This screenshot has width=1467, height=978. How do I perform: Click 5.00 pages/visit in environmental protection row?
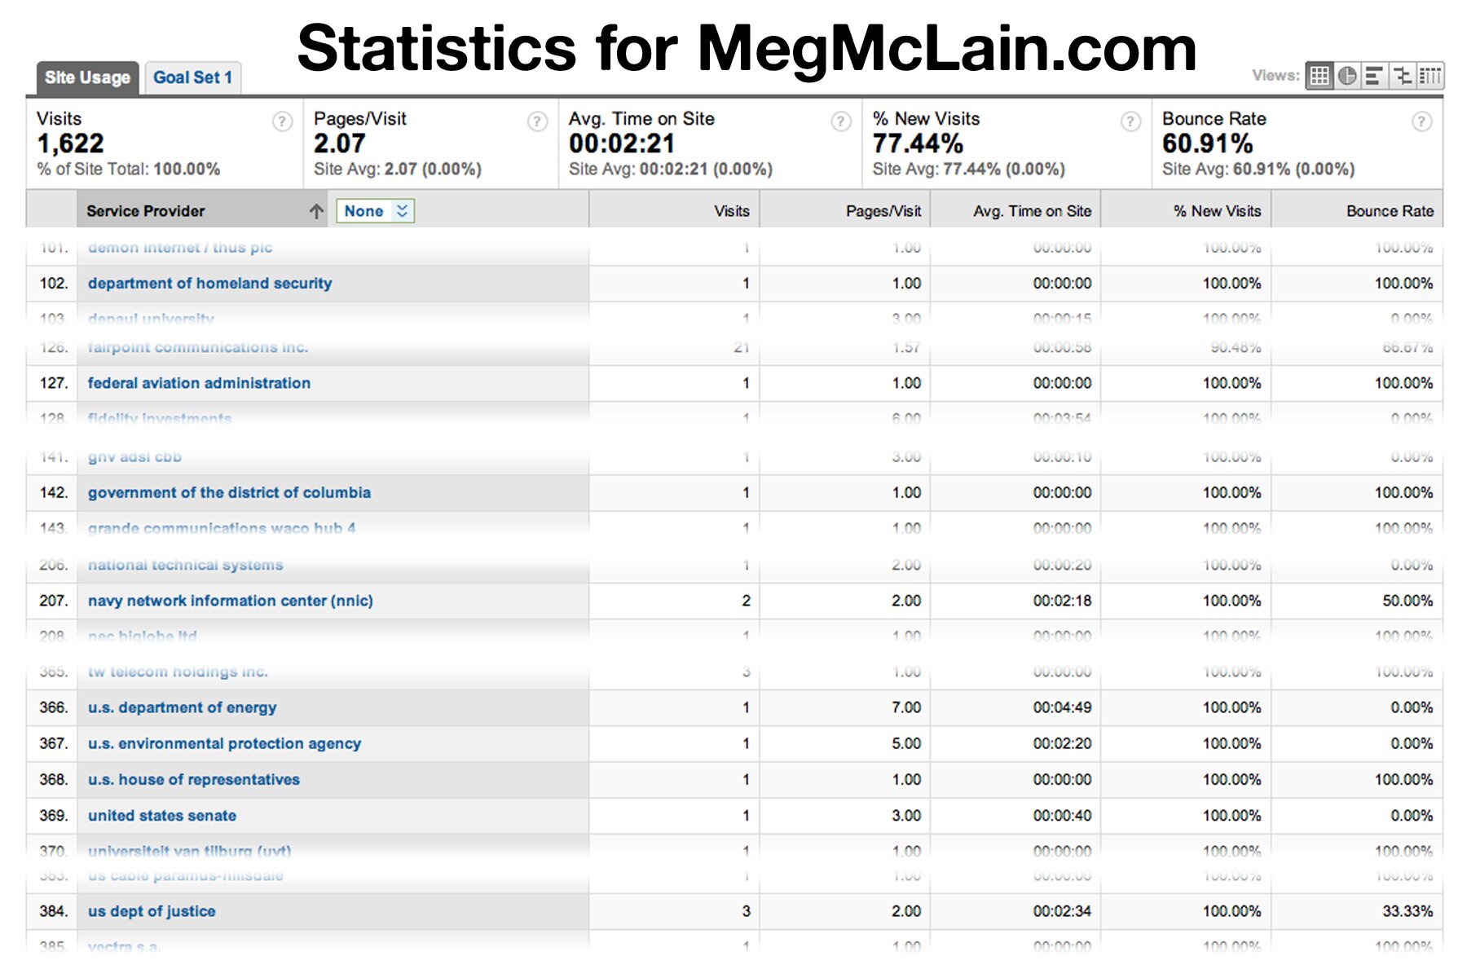point(906,743)
